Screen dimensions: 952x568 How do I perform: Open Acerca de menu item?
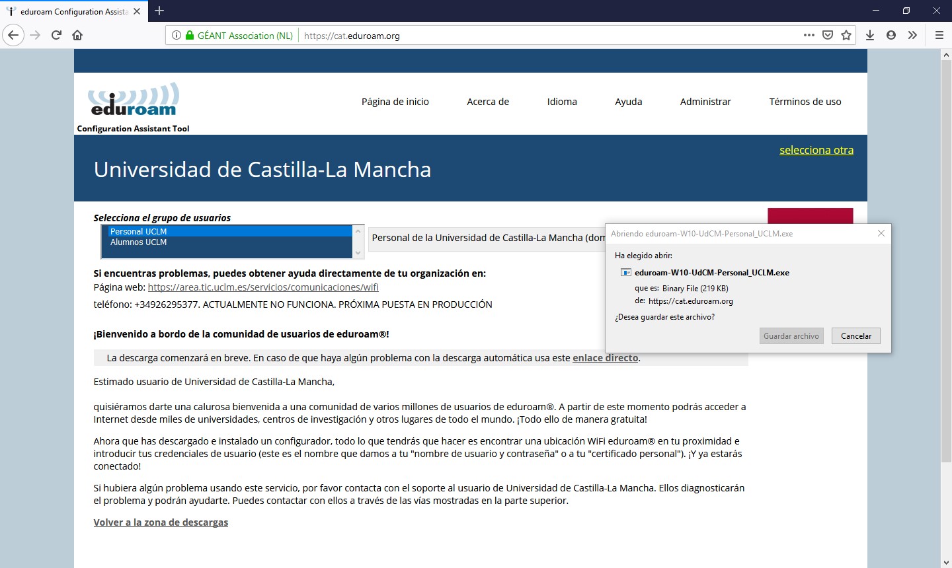pyautogui.click(x=488, y=102)
